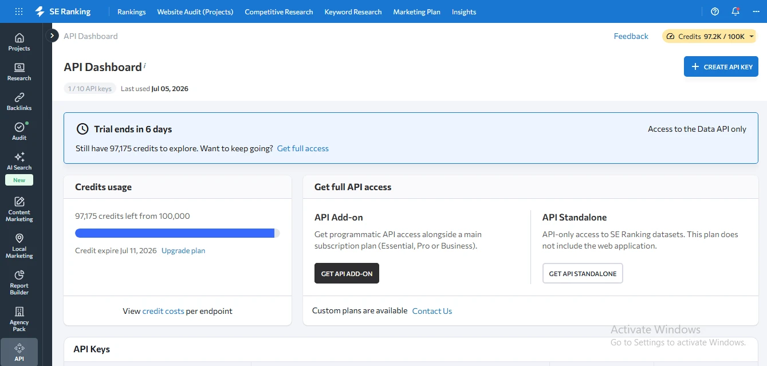The height and width of the screenshot is (366, 767).
Task: Click the Create API Key button
Action: [721, 66]
